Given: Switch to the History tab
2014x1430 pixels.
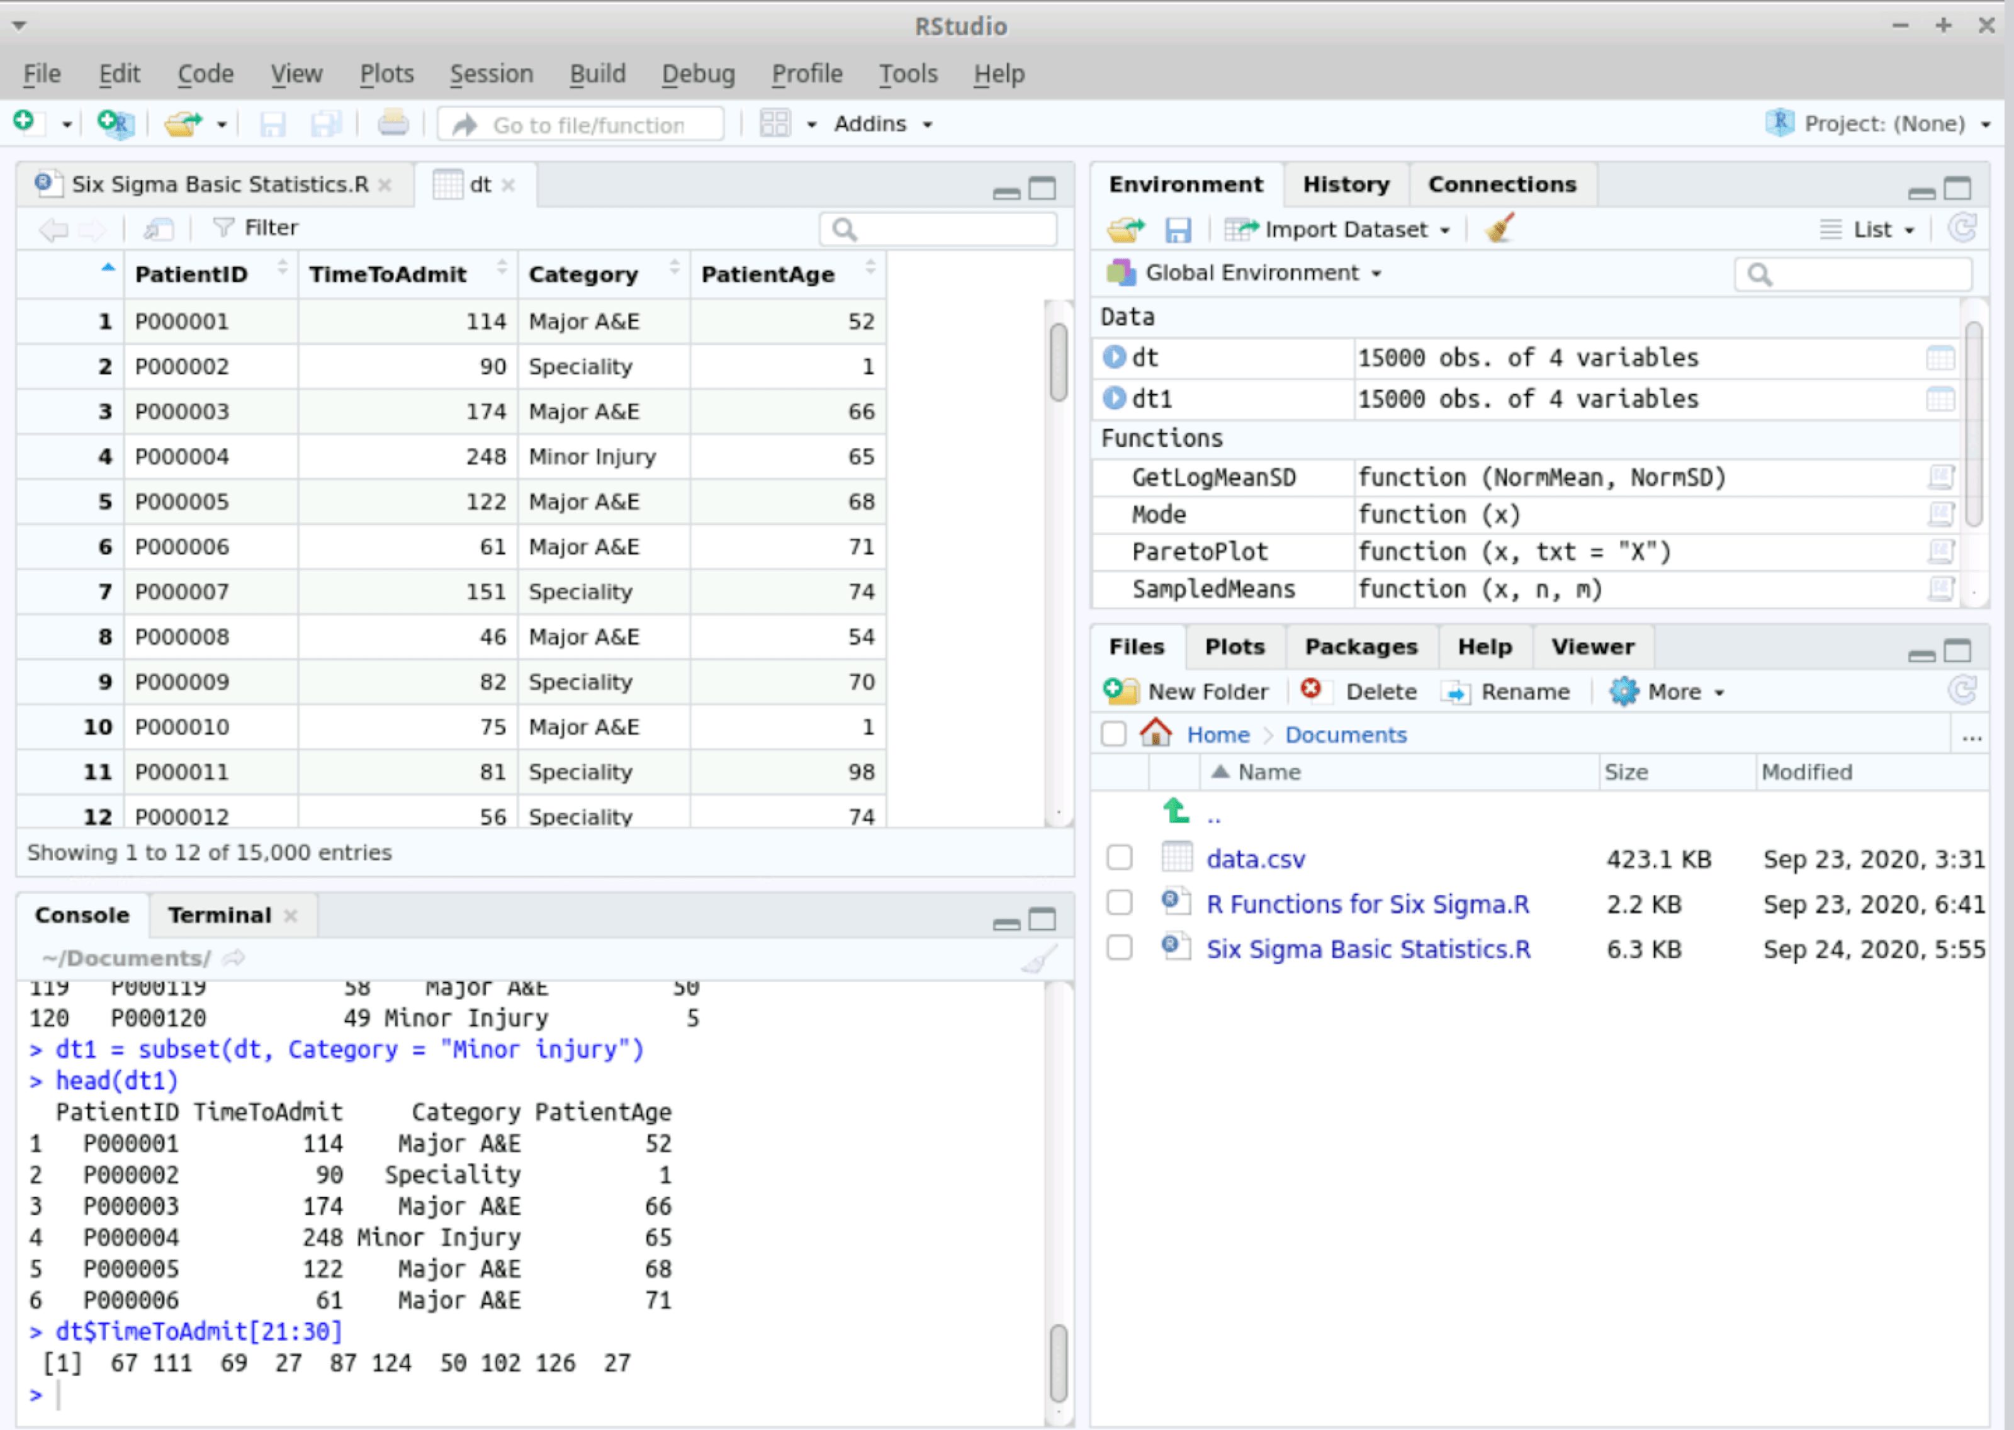Looking at the screenshot, I should tap(1346, 184).
